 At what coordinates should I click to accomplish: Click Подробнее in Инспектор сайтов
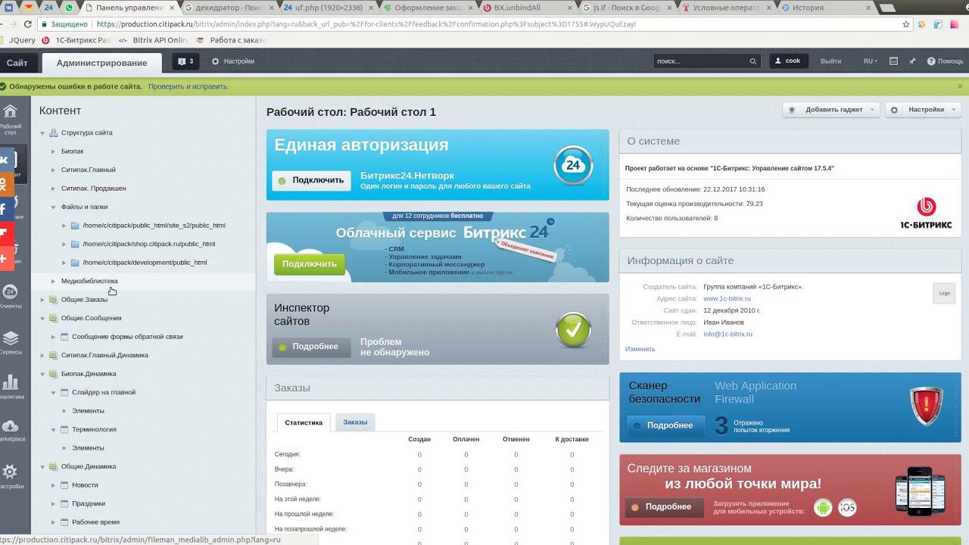tap(311, 347)
